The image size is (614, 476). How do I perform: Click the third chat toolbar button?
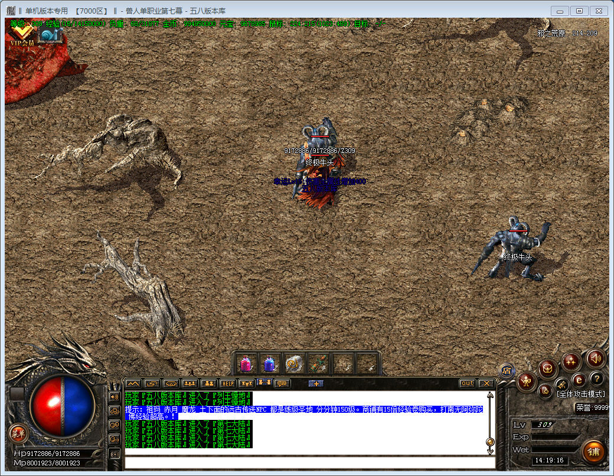click(171, 383)
